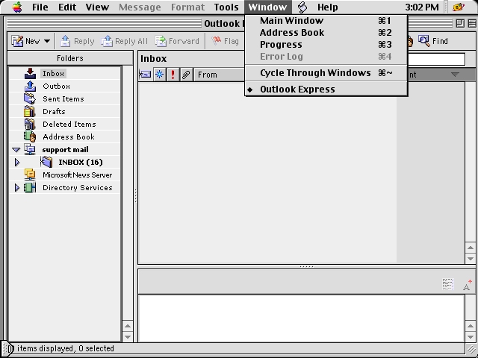Screen dimensions: 478x358
Task: Open the Address Book folder icon
Action: [30, 137]
